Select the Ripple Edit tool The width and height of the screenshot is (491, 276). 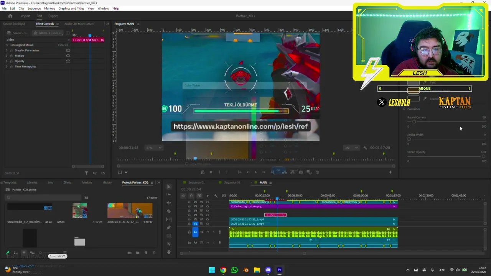tap(169, 203)
